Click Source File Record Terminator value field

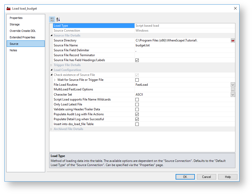pos(185,55)
